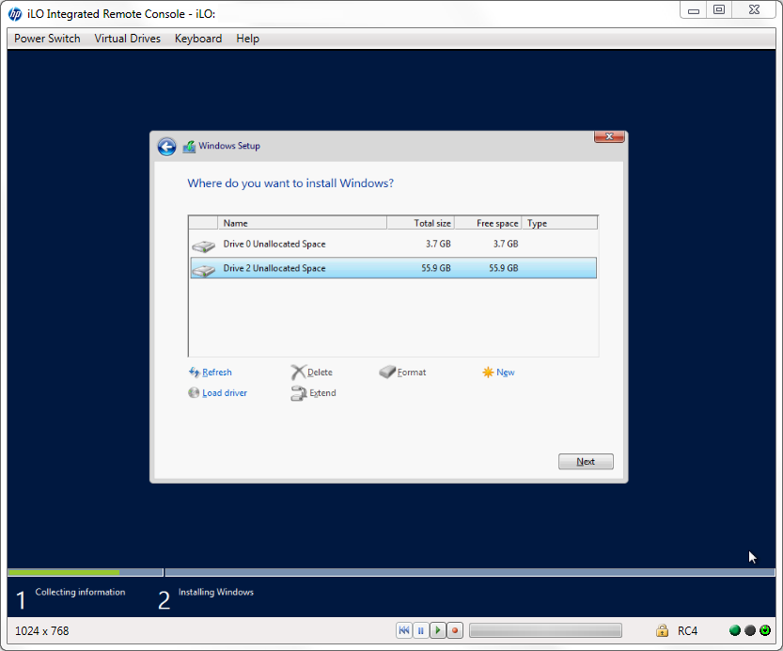Click the Collecting information step label

(80, 592)
